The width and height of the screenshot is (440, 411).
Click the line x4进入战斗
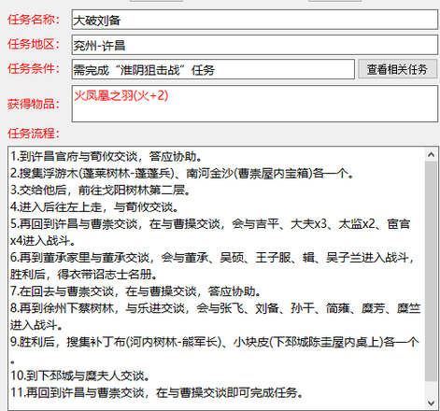(x=43, y=240)
